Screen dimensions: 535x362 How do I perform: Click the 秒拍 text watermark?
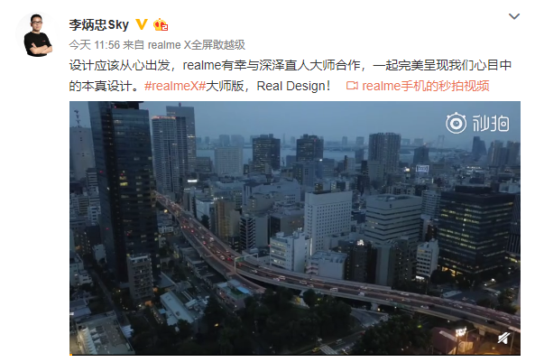coord(490,124)
